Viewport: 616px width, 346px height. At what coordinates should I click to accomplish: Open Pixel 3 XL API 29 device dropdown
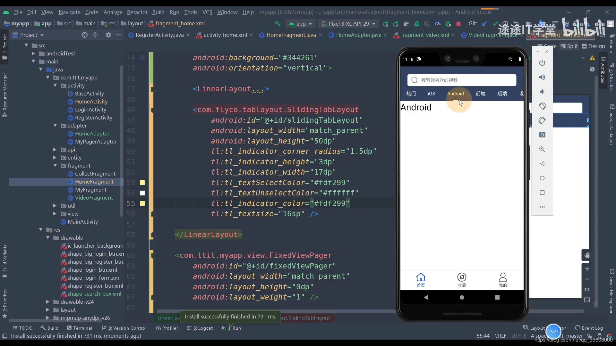tap(348, 24)
